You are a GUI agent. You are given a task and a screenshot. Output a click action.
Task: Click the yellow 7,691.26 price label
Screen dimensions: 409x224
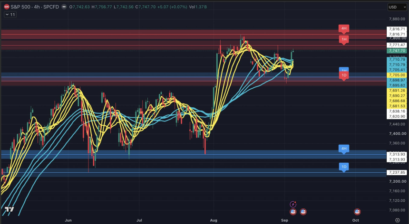[397, 91]
